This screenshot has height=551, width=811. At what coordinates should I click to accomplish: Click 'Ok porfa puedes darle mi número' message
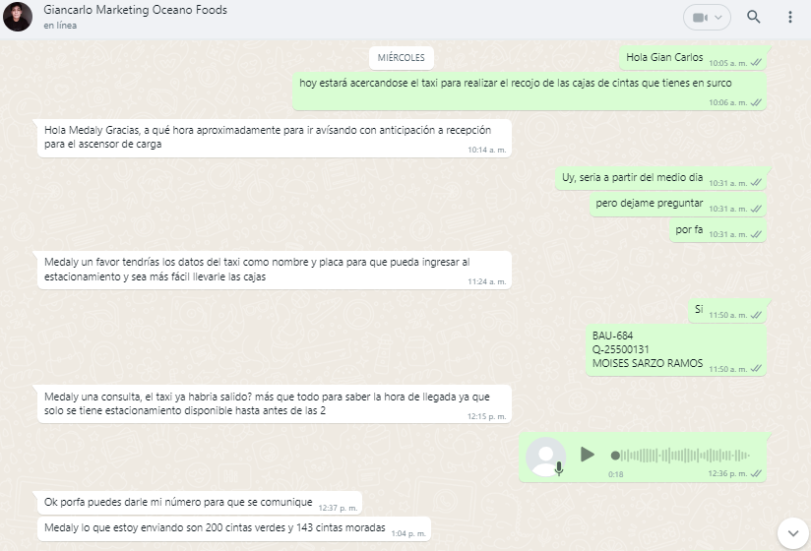point(178,503)
